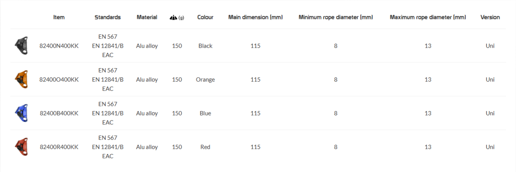516x172 pixels.
Task: Select item code 82400N400KK
Action: [59, 46]
